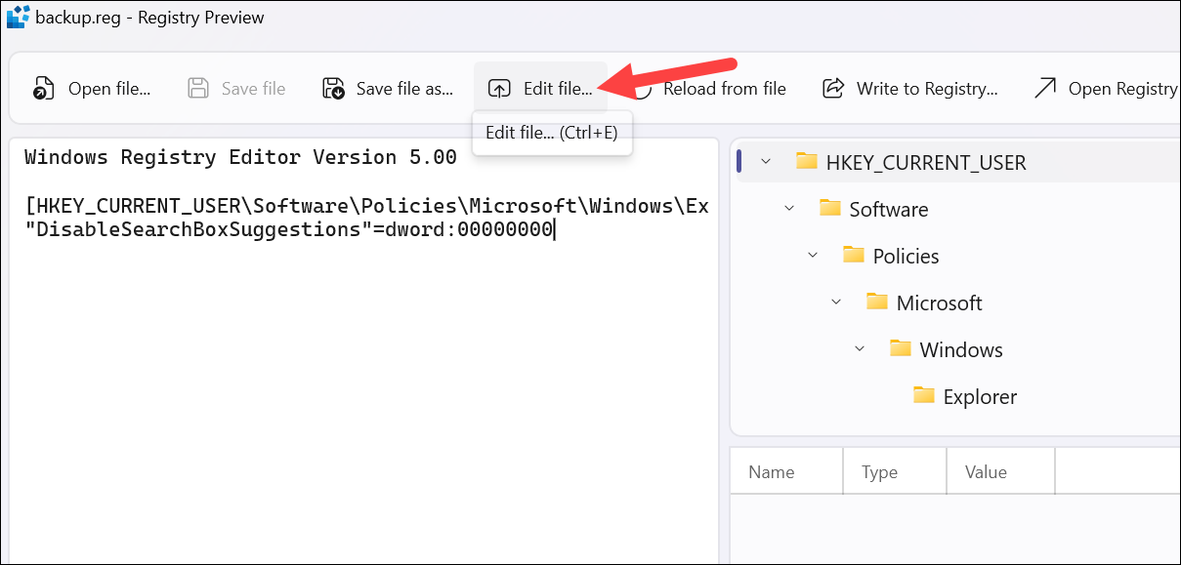Collapse the Policies tree chevron

pos(813,255)
